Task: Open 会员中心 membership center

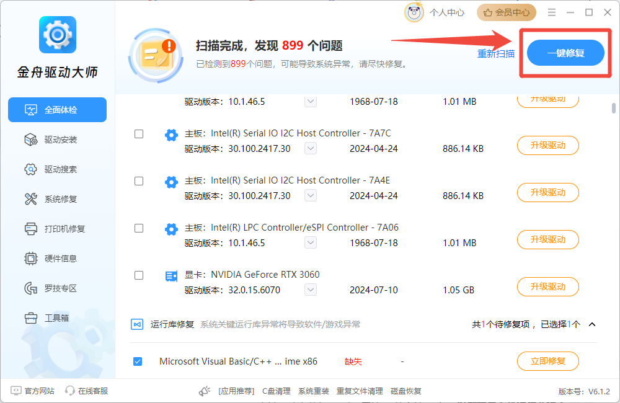Action: (507, 12)
